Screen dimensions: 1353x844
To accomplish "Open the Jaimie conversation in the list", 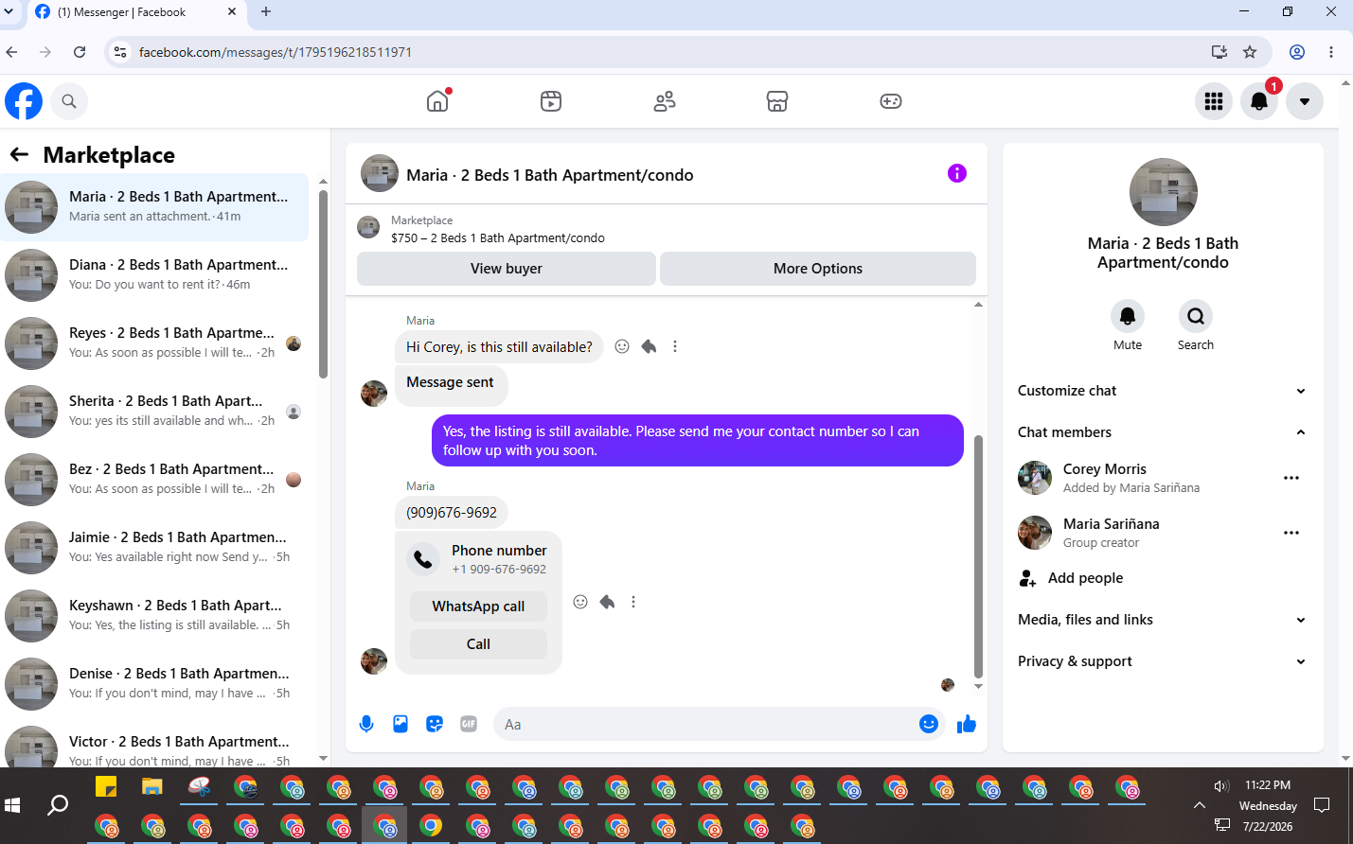I will click(155, 548).
